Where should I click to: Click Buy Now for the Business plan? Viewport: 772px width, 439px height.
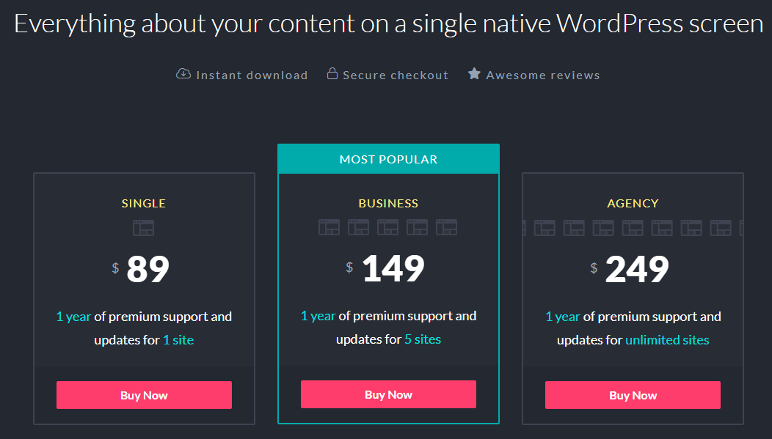[x=388, y=394]
